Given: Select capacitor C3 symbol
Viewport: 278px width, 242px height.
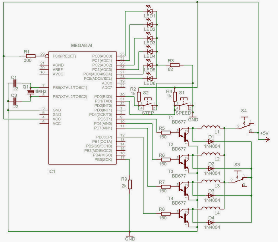Looking at the screenshot, I should coord(14,101).
